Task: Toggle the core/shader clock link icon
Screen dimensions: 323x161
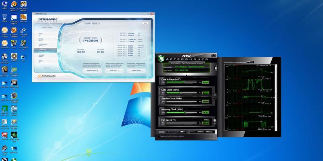Action: click(215, 96)
